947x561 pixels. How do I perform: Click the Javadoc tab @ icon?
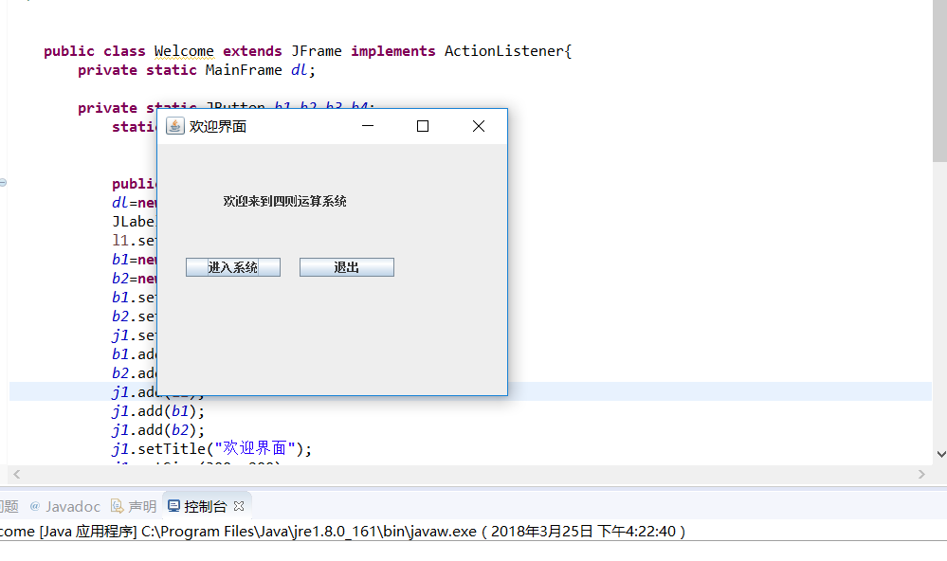[x=35, y=506]
